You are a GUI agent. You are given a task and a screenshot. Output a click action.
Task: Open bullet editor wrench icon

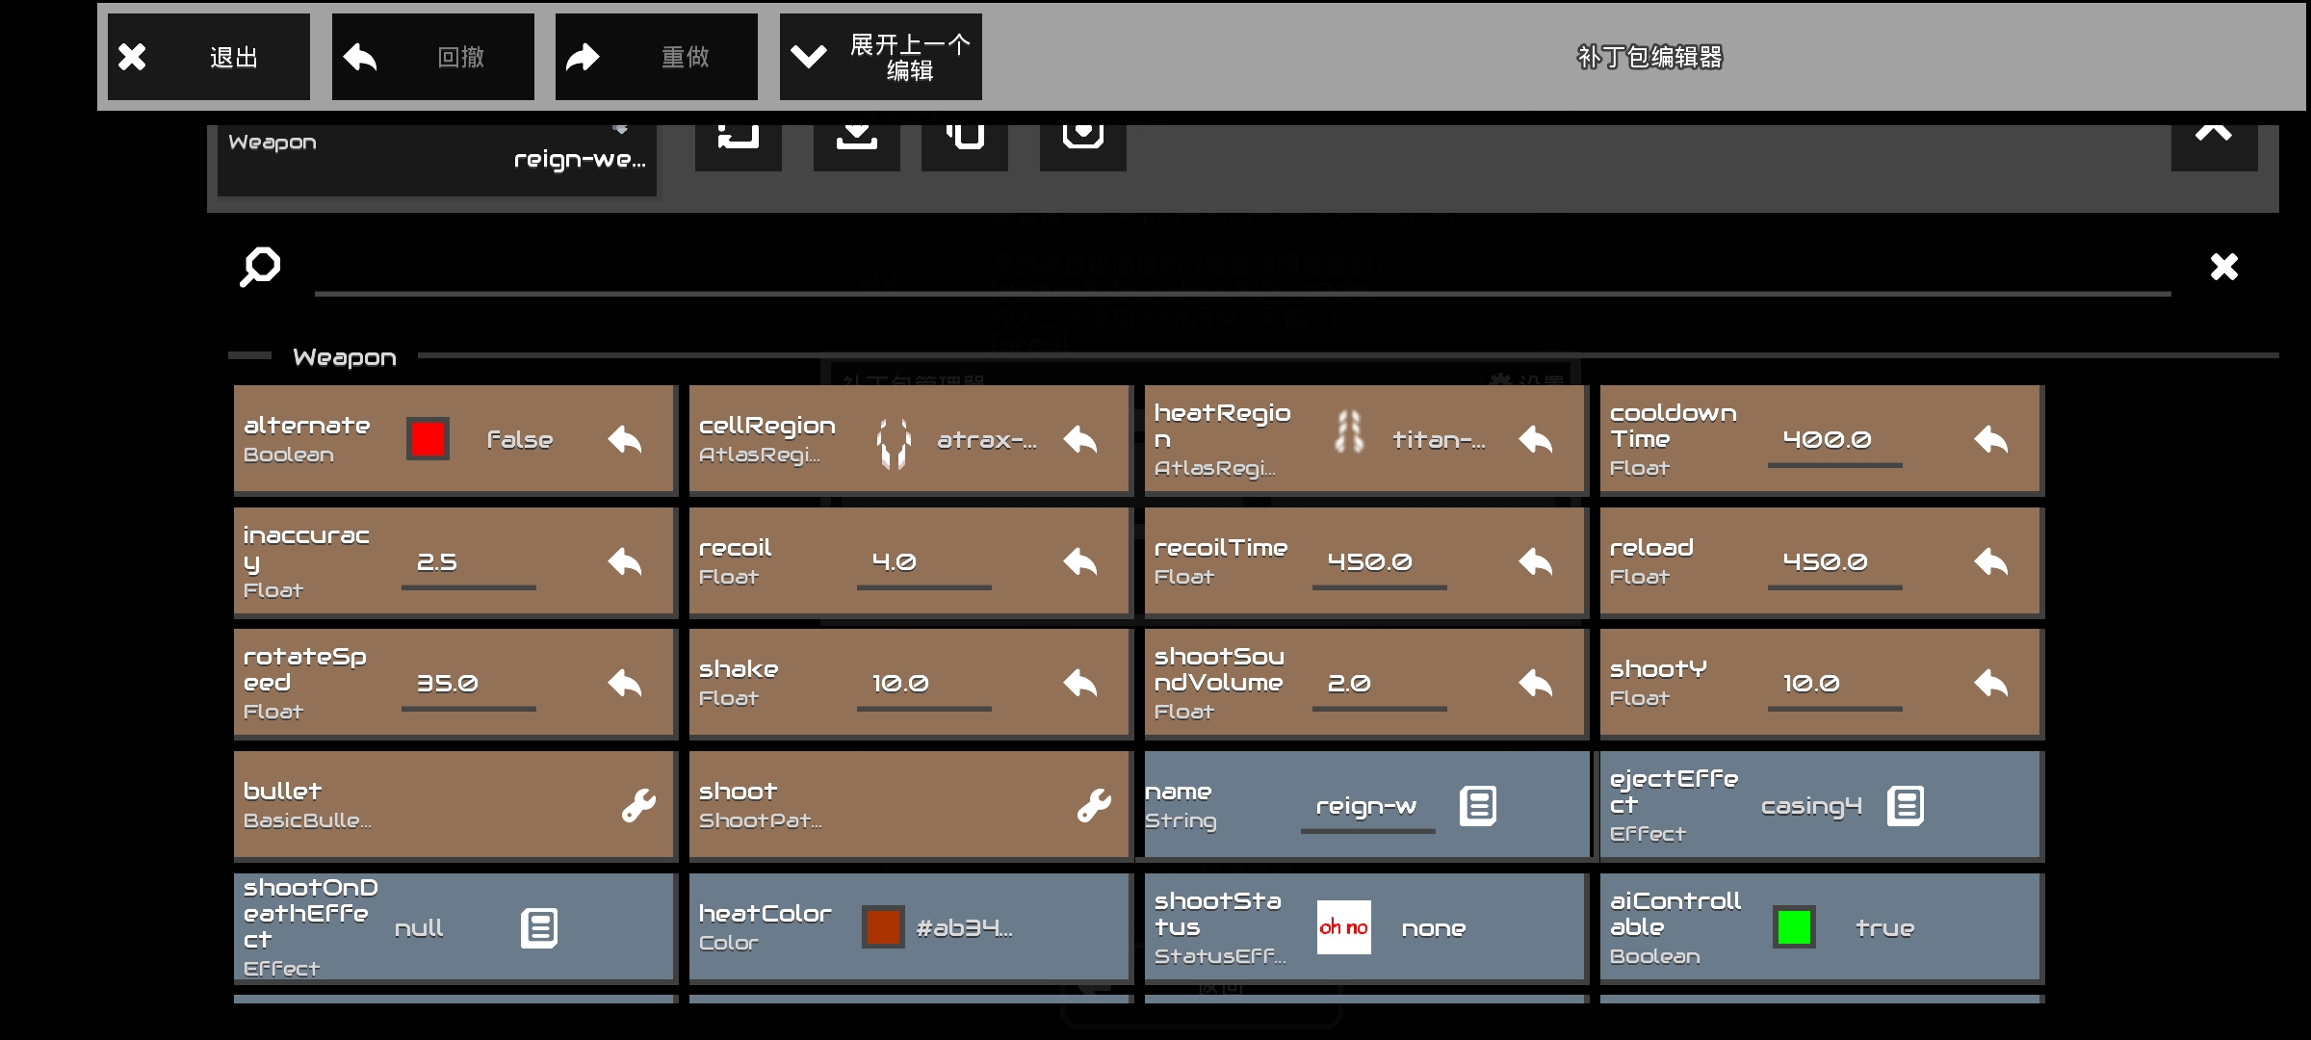[x=638, y=805]
